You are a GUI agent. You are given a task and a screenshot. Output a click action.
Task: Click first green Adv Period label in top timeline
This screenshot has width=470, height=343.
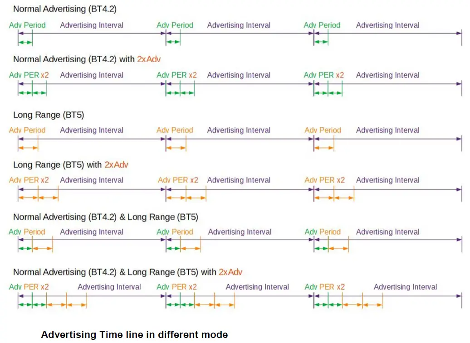click(27, 25)
